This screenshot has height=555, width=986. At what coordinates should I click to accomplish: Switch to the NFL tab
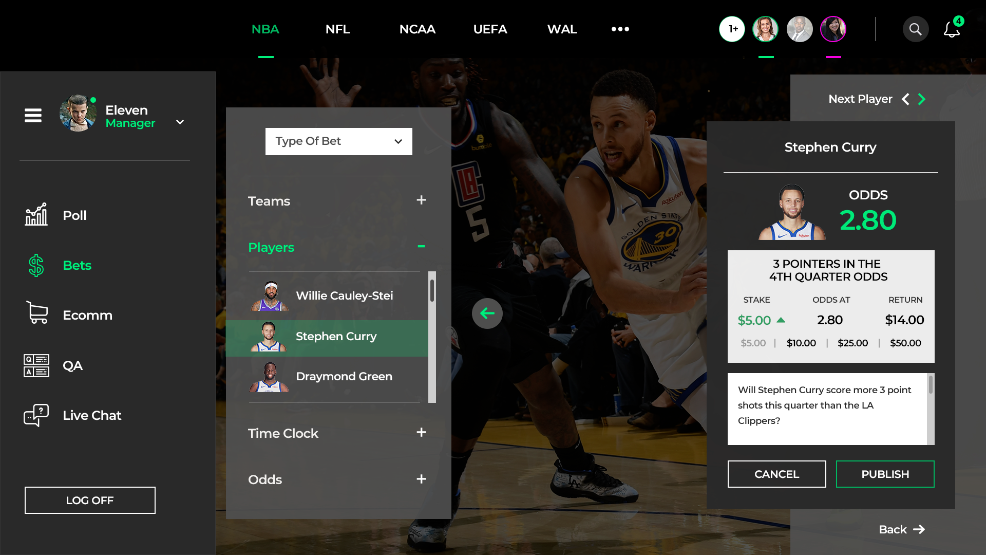[x=337, y=29]
